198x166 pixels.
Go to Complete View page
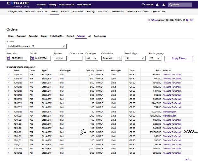point(15,12)
